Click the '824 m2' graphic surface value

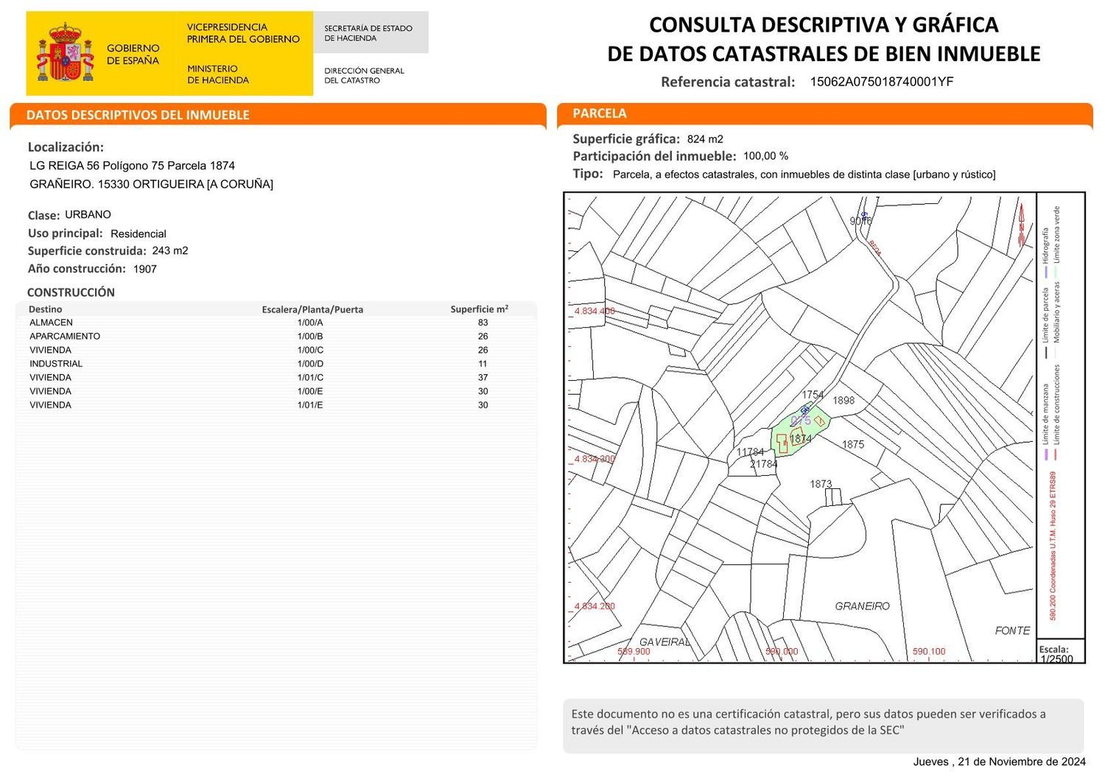pos(705,139)
